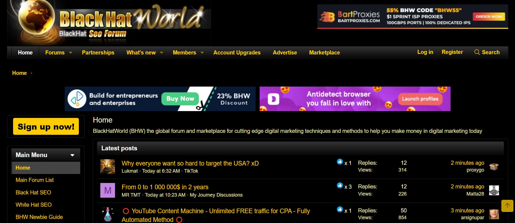Click the Register link
This screenshot has height=223, width=515.
coord(452,52)
